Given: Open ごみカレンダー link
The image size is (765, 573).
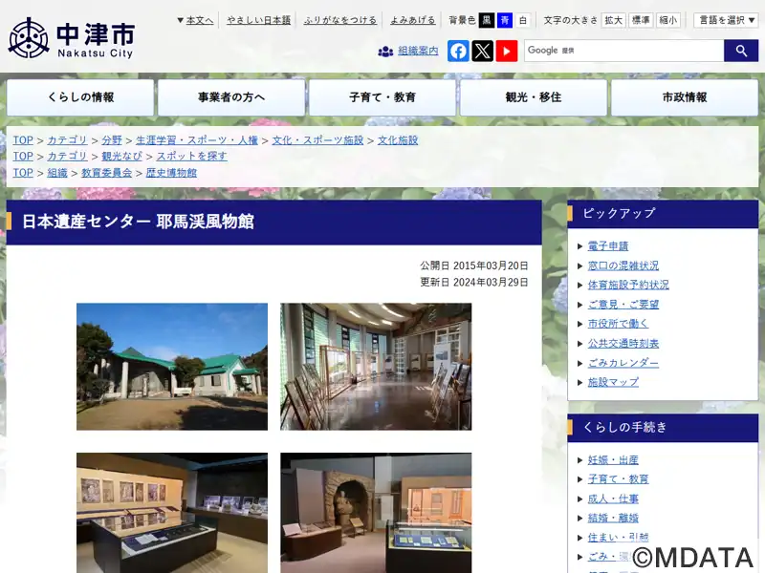Looking at the screenshot, I should [623, 363].
